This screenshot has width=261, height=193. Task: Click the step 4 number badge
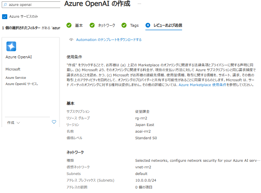click(148, 25)
